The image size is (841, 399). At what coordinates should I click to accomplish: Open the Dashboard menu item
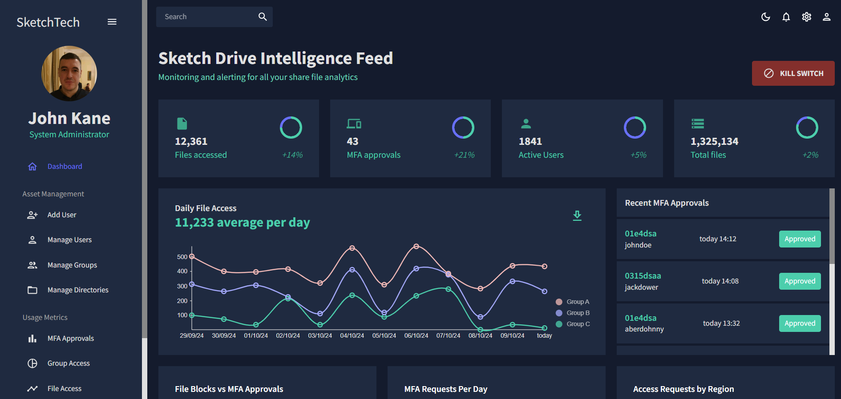(x=65, y=167)
